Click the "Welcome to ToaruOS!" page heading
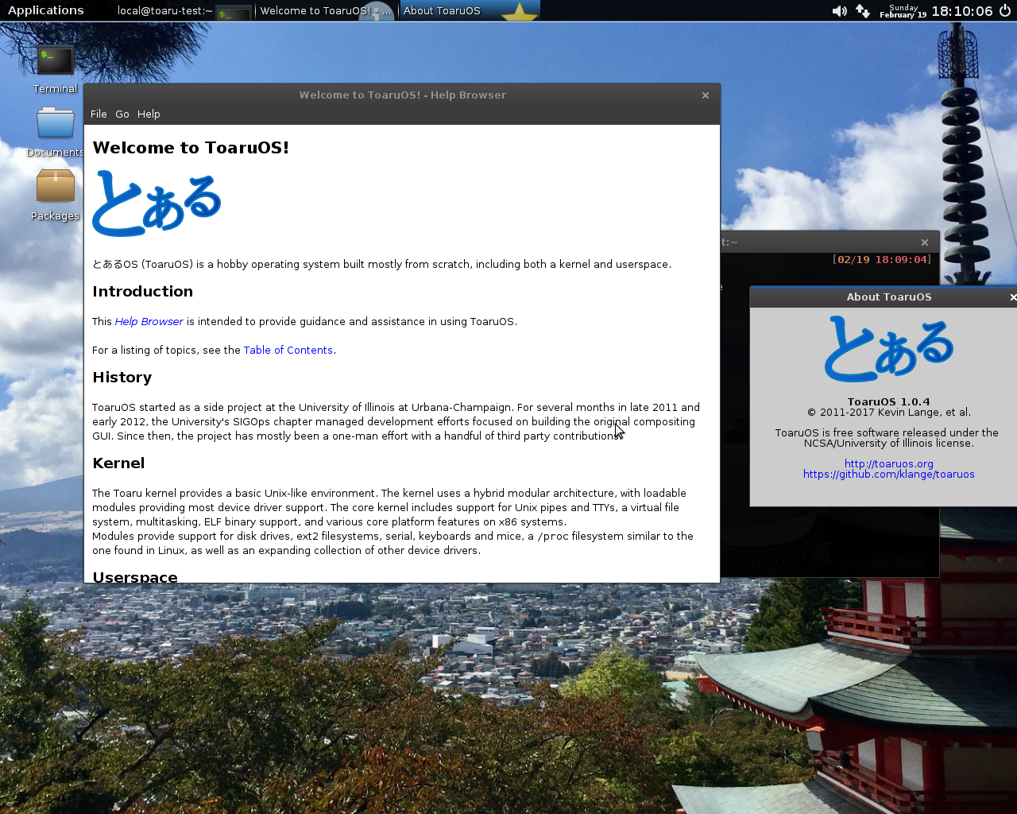The image size is (1017, 814). point(191,148)
